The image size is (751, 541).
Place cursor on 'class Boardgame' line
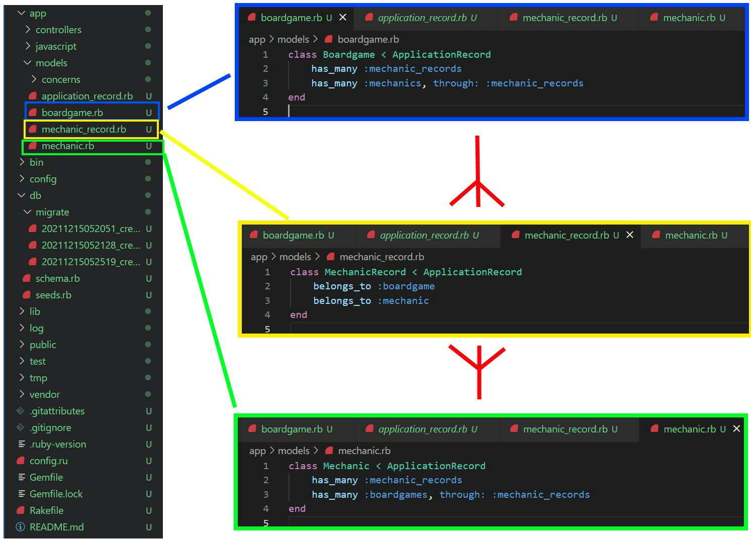click(x=390, y=54)
